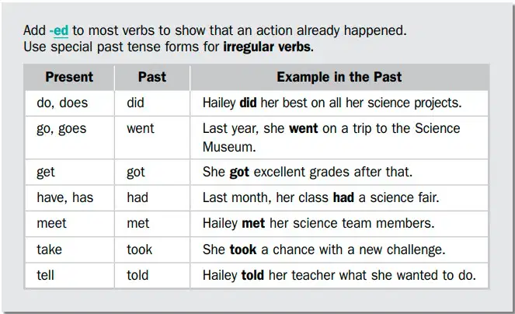Select the Past column header
The width and height of the screenshot is (515, 314).
pos(152,77)
